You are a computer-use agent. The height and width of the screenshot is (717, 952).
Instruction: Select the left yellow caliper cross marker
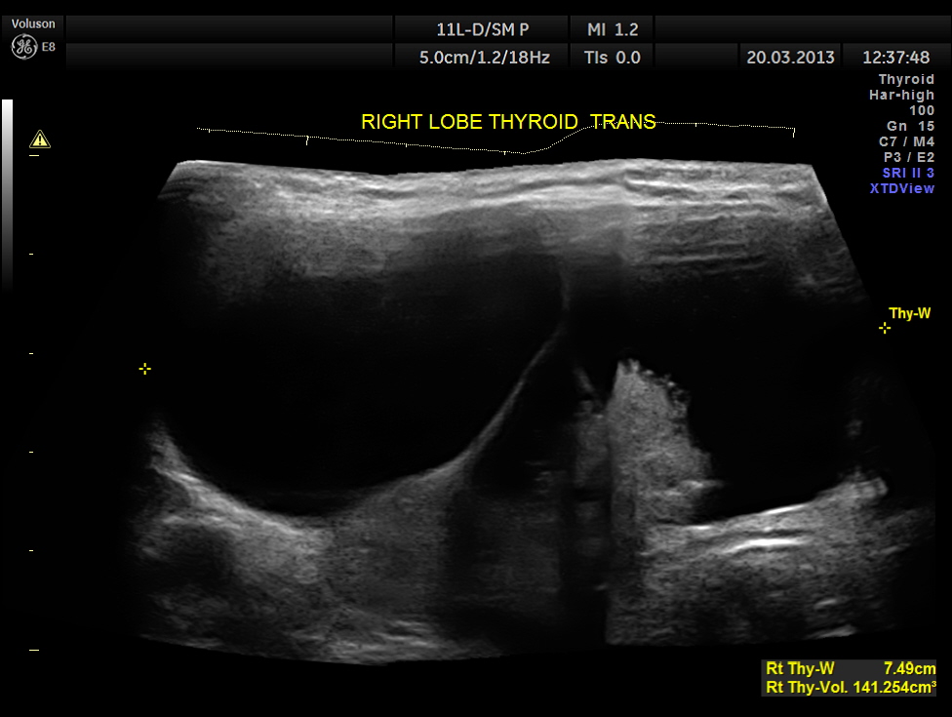(x=144, y=369)
